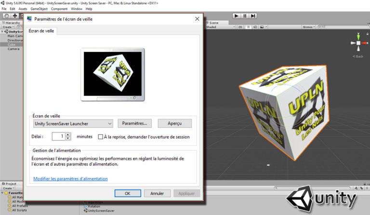This screenshot has height=215, width=370.
Task: Click the Aperçu button
Action: (x=174, y=123)
